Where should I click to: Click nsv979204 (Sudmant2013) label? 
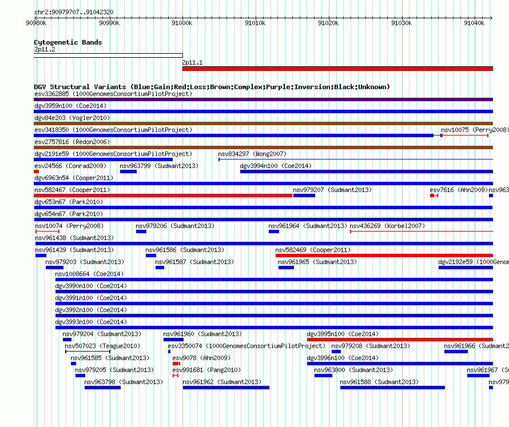click(x=102, y=334)
